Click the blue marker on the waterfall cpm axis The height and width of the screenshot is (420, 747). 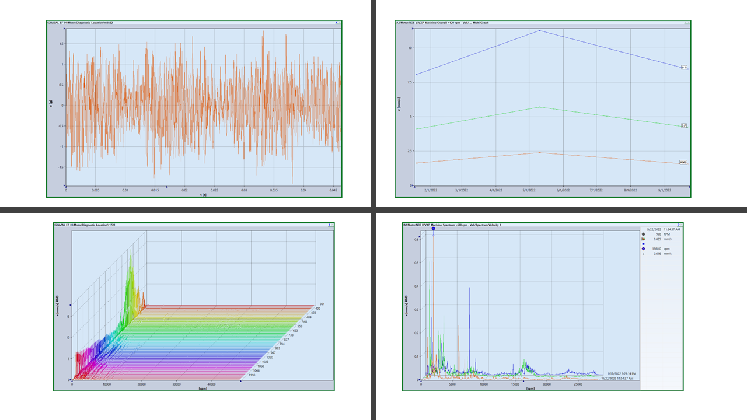click(x=241, y=381)
